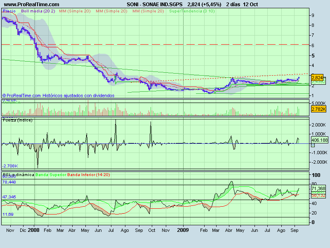Click the 1 label on price axis
Viewport: 330px width, 248px height.
coord(313,95)
